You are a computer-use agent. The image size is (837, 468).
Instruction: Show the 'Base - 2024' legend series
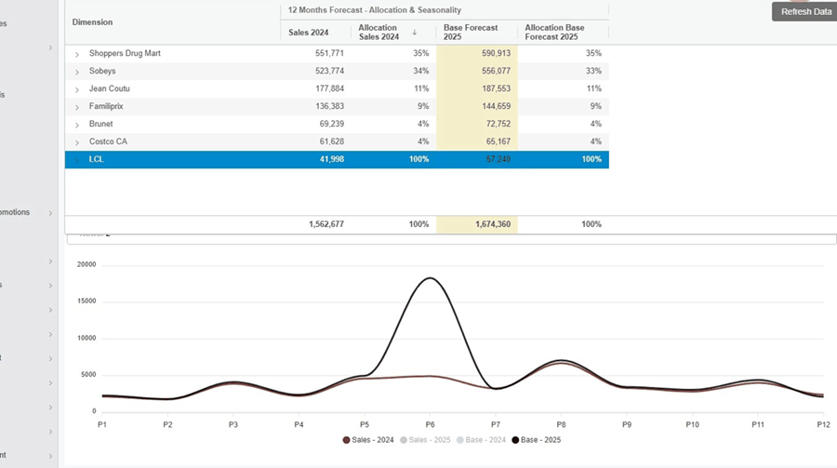coord(481,440)
